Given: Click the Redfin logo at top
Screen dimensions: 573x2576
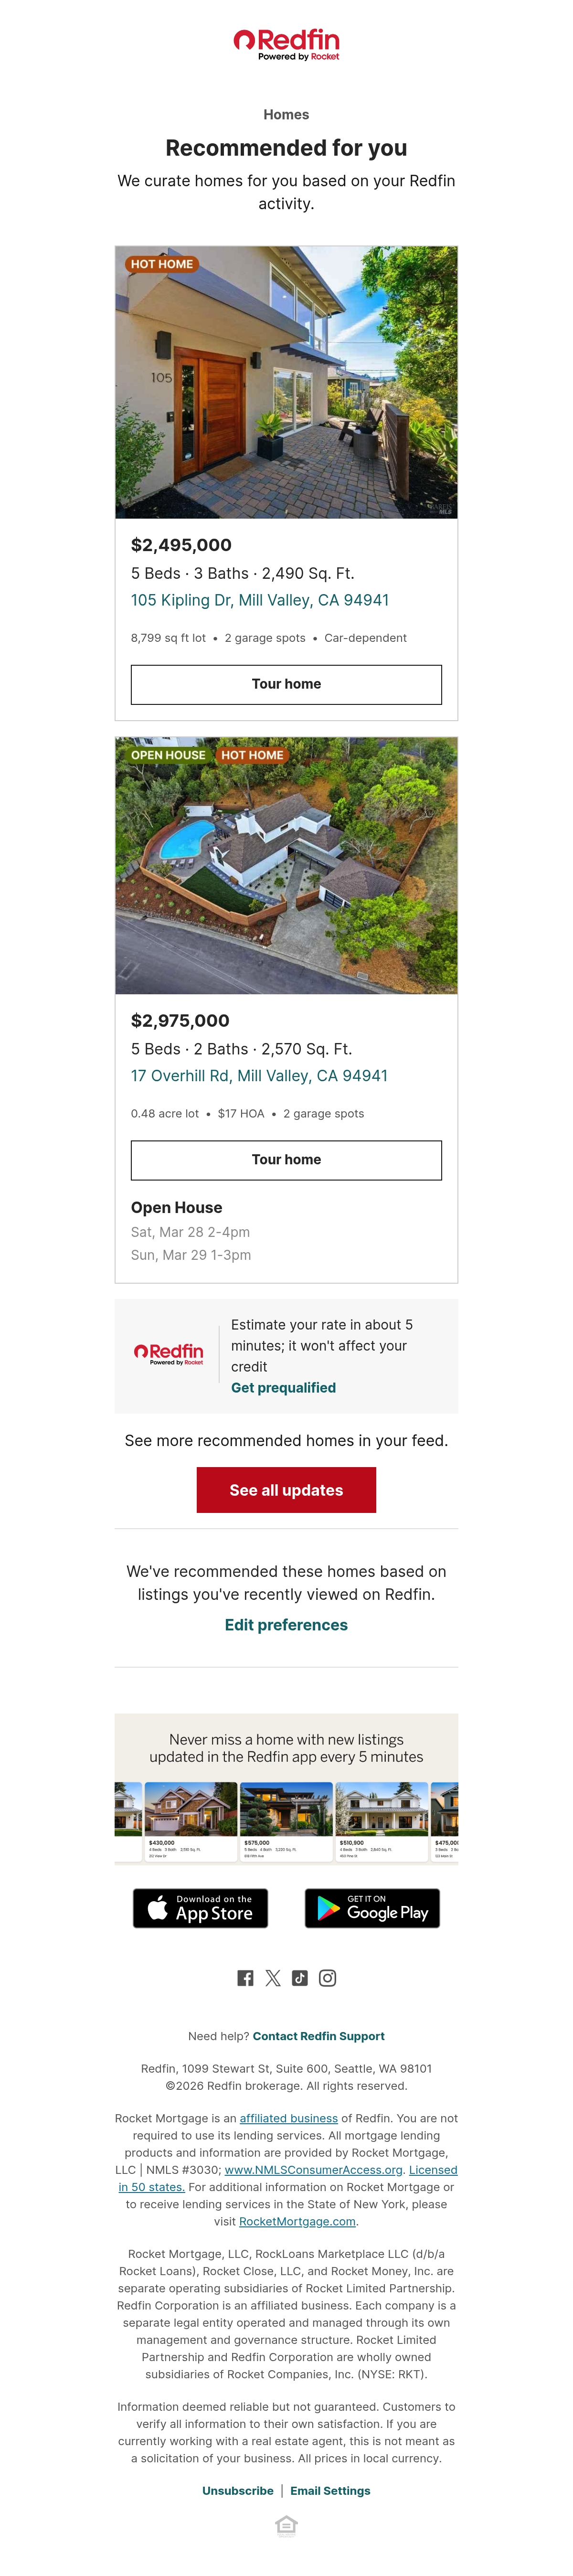Looking at the screenshot, I should pyautogui.click(x=286, y=44).
